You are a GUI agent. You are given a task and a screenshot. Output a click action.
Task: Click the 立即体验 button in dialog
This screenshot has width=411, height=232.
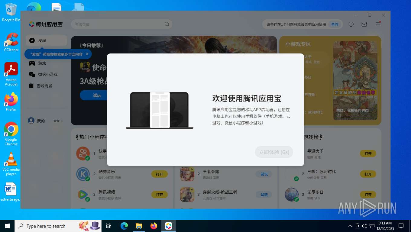pyautogui.click(x=274, y=152)
